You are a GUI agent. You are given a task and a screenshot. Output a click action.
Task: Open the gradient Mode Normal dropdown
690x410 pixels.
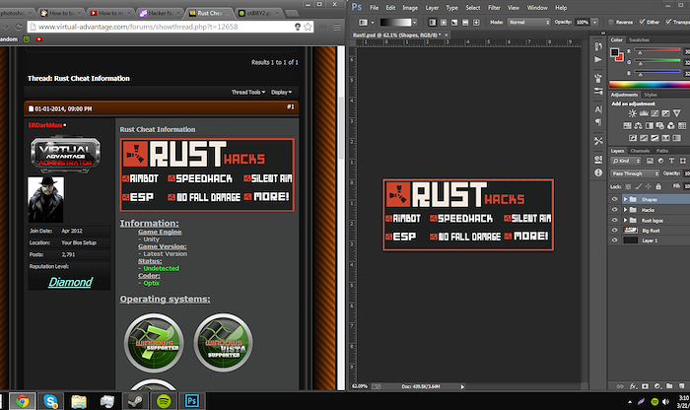click(x=528, y=22)
